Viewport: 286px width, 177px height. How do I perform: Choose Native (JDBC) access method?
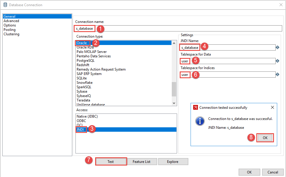click(x=87, y=116)
